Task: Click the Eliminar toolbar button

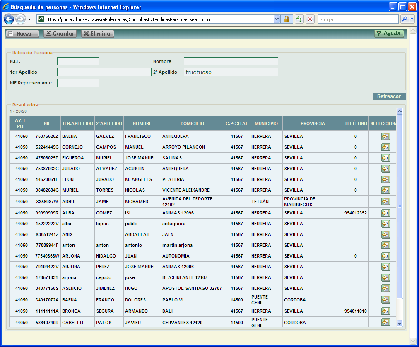Action: coord(98,34)
